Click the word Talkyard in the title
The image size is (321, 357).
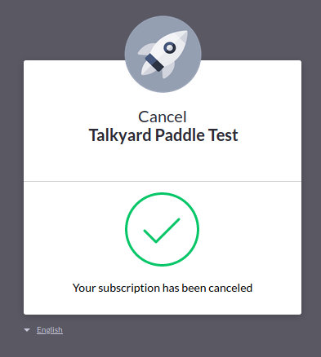(x=120, y=135)
